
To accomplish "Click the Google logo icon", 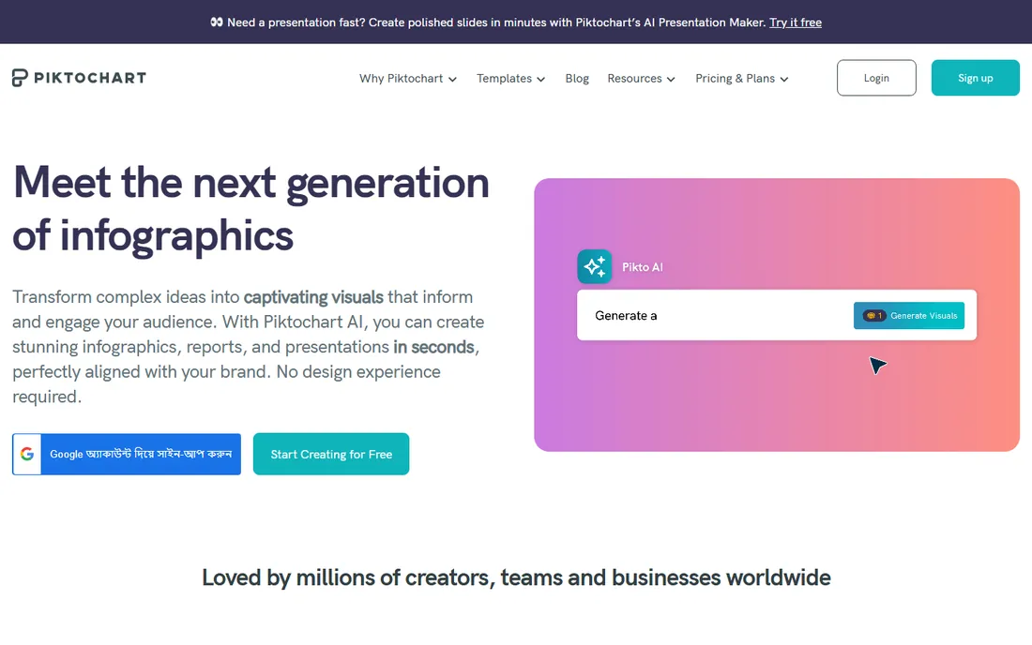I will pos(27,454).
